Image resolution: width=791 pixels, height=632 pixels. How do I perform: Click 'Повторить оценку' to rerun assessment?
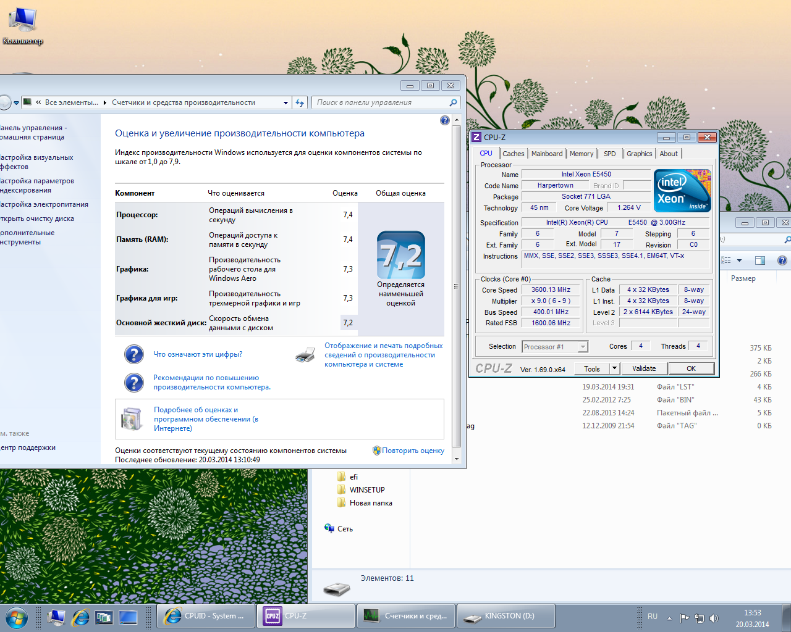tap(413, 451)
